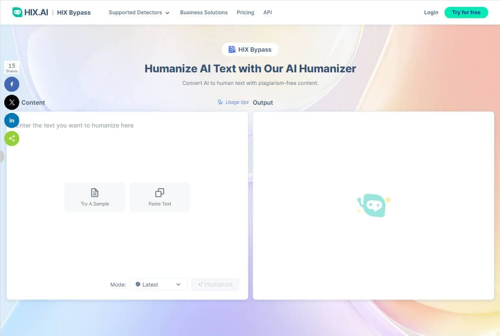This screenshot has width=500, height=336.
Task: Click the robot mascot in Output panel
Action: (373, 205)
